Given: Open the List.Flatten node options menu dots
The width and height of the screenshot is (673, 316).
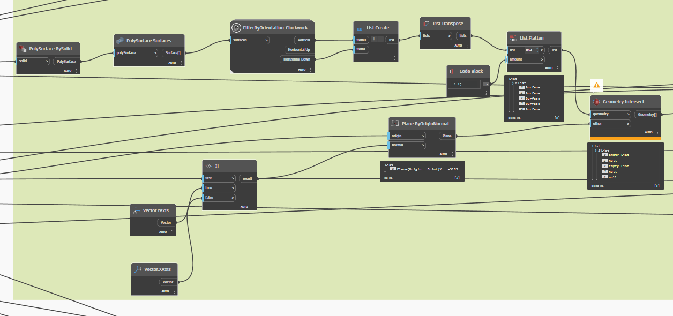Looking at the screenshot, I should click(x=558, y=68).
